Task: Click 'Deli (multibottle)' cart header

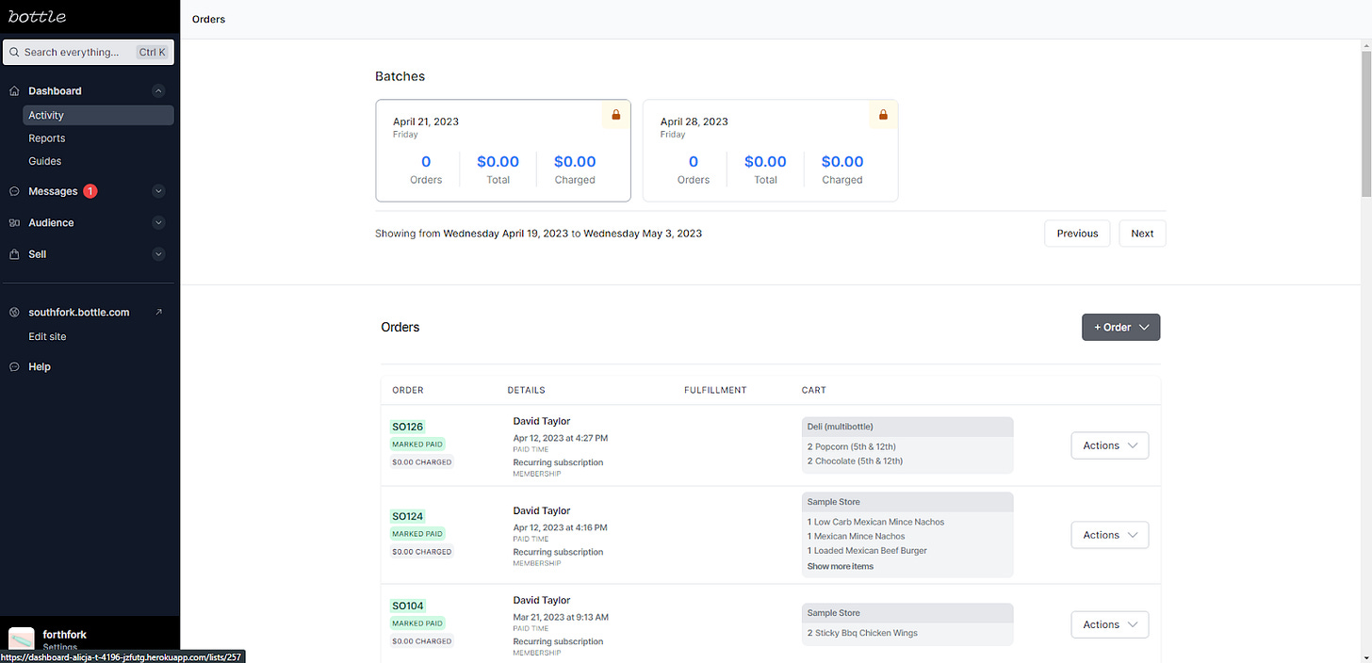Action: pos(907,427)
